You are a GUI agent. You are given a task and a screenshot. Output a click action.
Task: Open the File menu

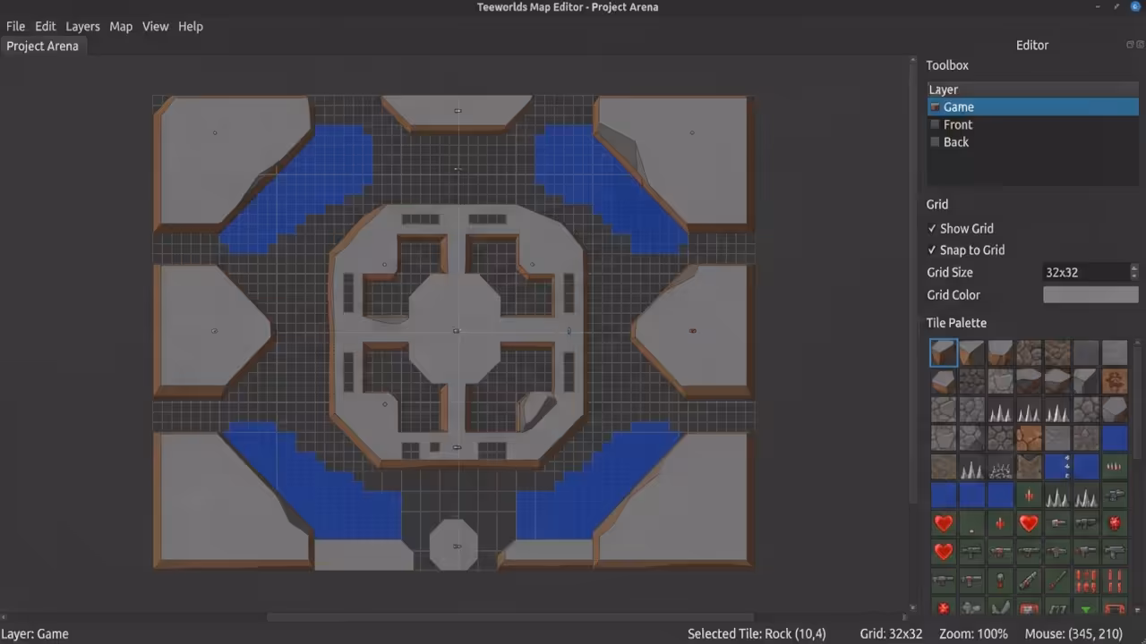[x=15, y=26]
